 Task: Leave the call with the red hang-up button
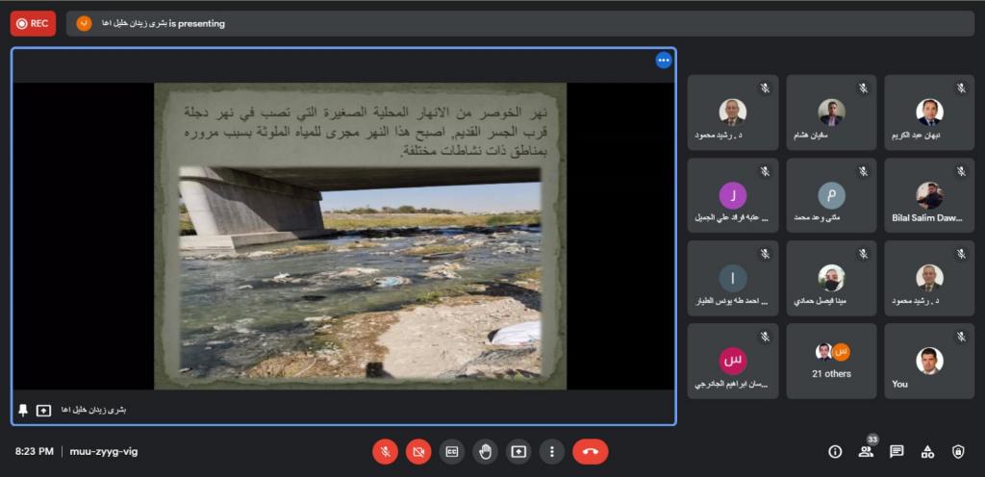pyautogui.click(x=590, y=451)
